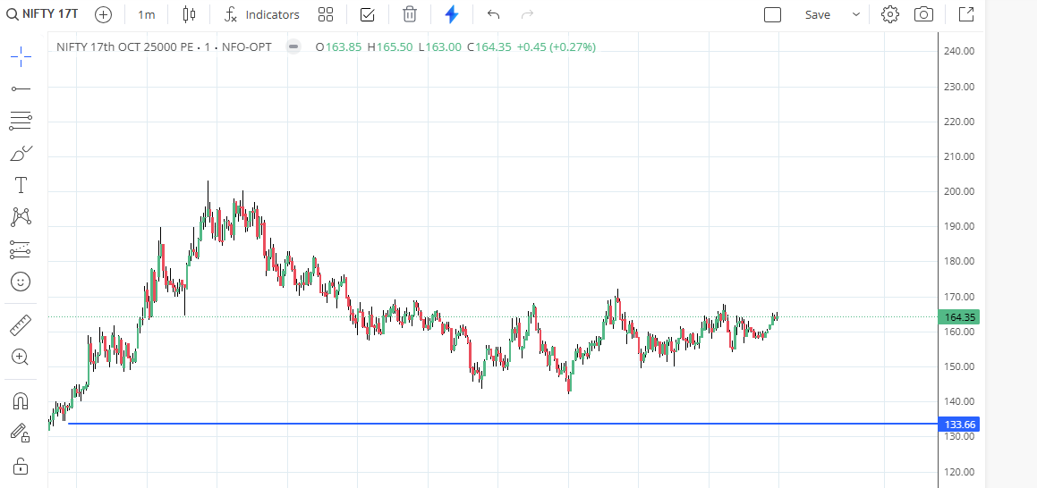
Task: Toggle magnet mode
Action: [21, 400]
